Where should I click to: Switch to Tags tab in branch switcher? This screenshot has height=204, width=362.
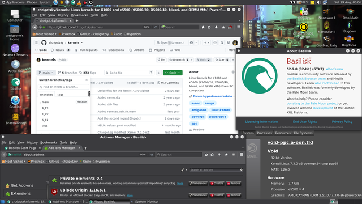point(60,95)
